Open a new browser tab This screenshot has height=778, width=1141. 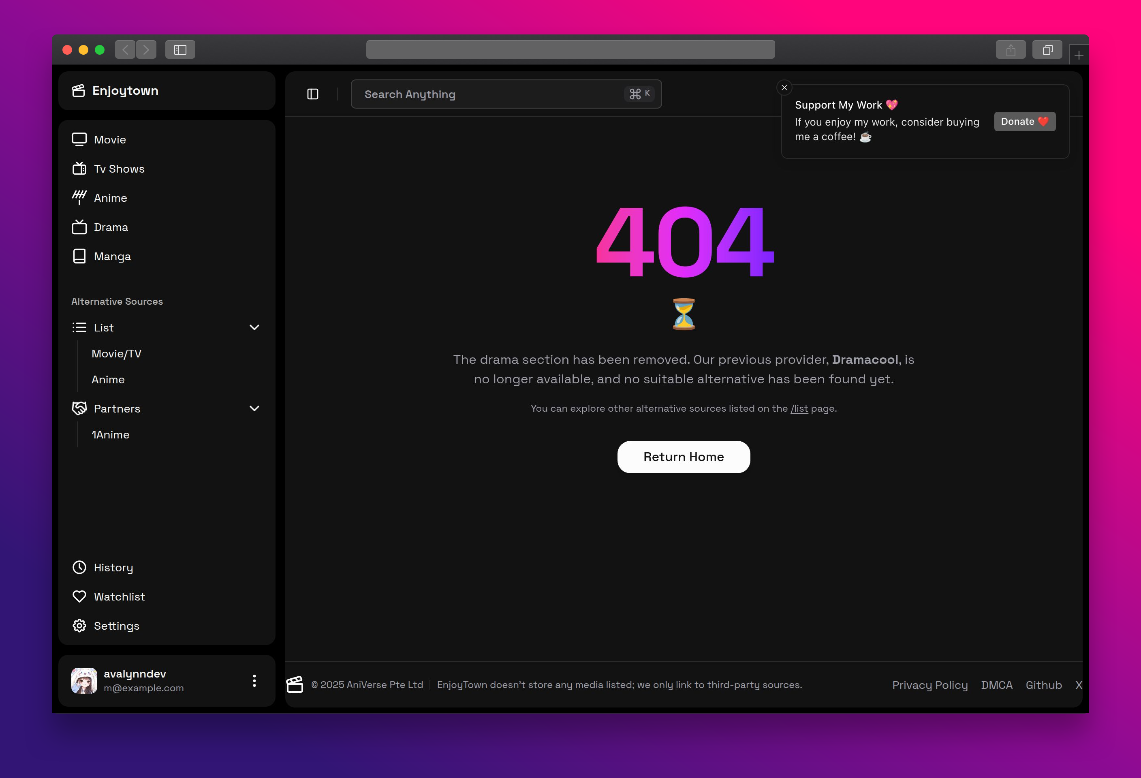click(1079, 55)
